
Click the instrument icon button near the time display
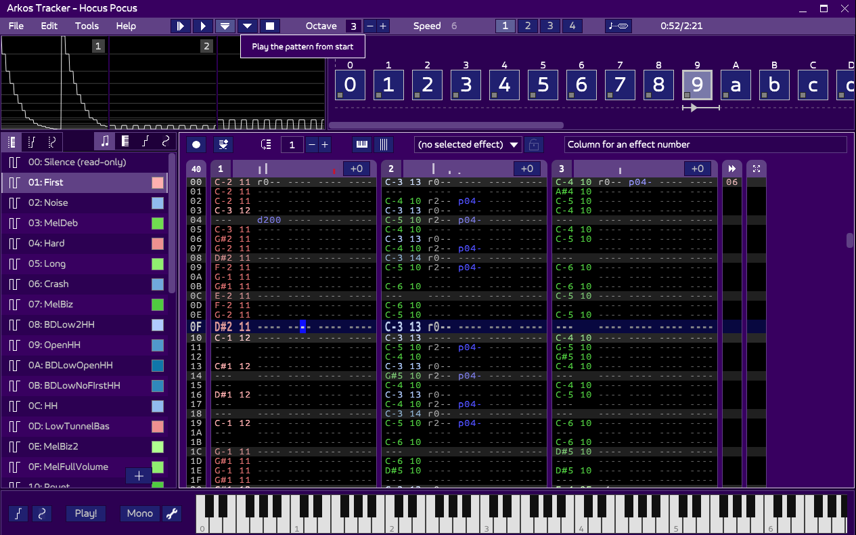click(x=618, y=26)
